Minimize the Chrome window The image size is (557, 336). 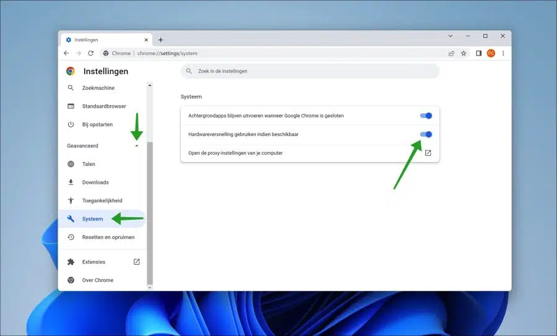click(468, 36)
